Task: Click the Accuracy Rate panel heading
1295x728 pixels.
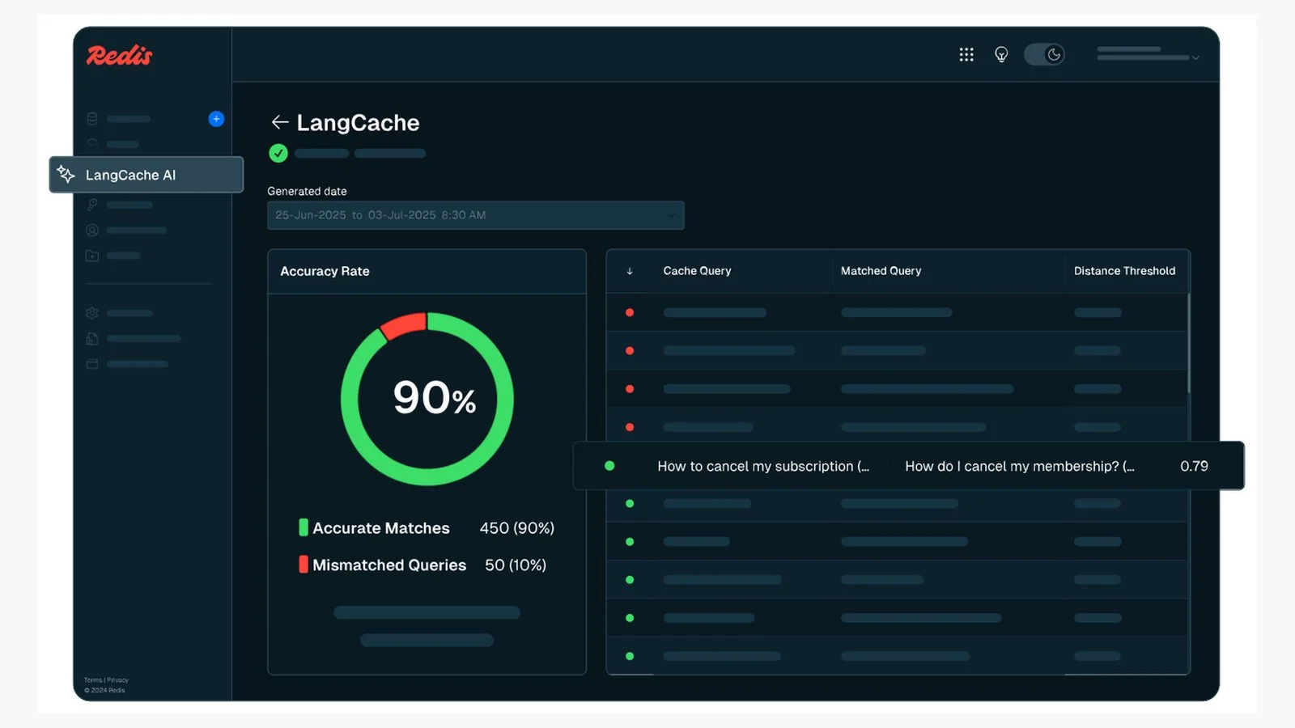Action: [x=325, y=271]
